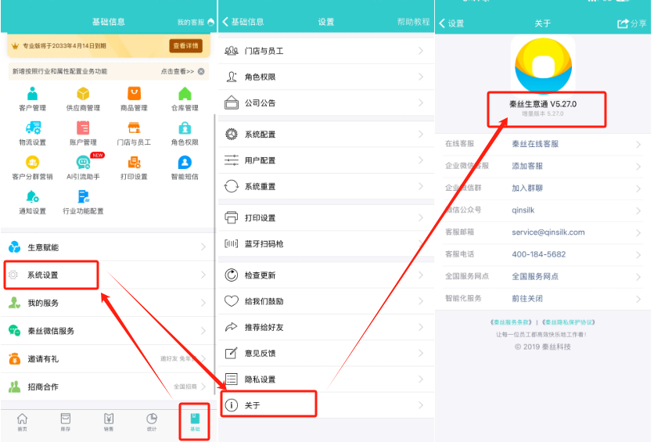This screenshot has width=654, height=442.
Task: Click the 分享 share button
Action: 631,23
